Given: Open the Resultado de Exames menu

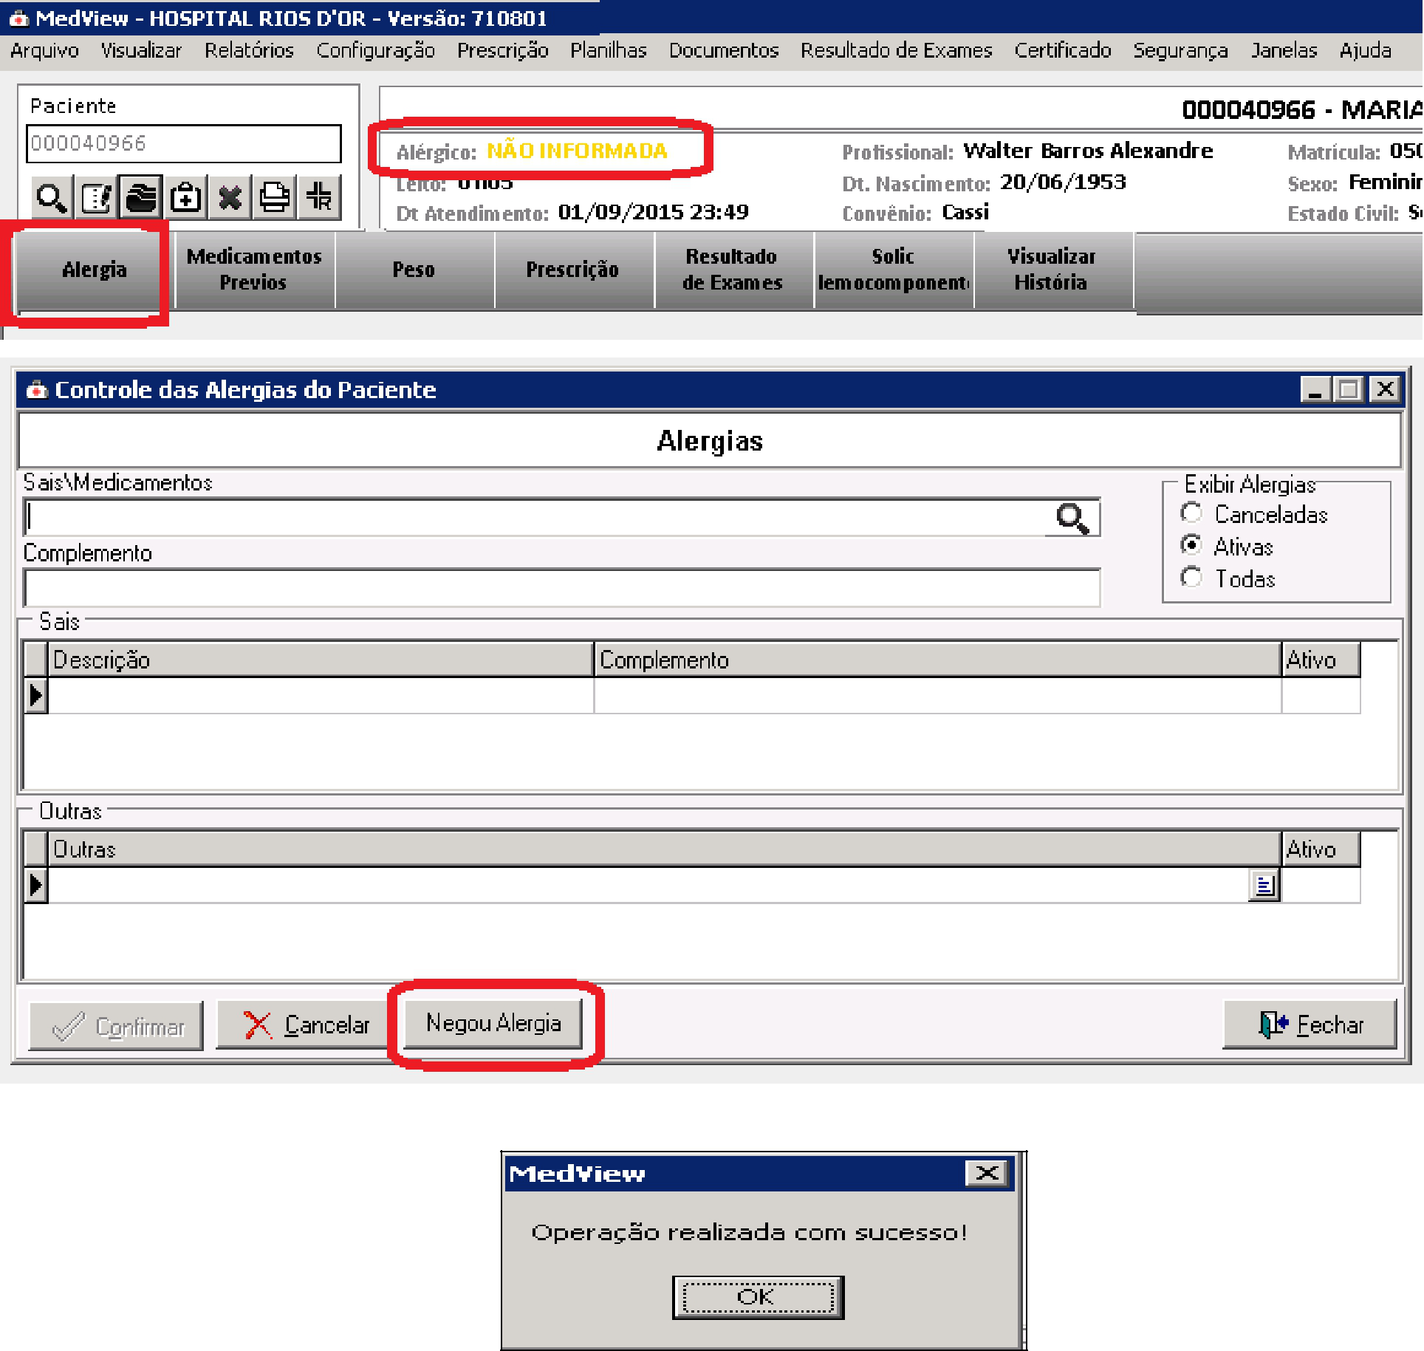Looking at the screenshot, I should [897, 50].
